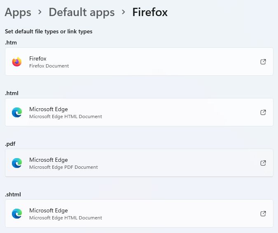Click the chevron between Apps and Default apps
The image size is (278, 233).
point(40,12)
